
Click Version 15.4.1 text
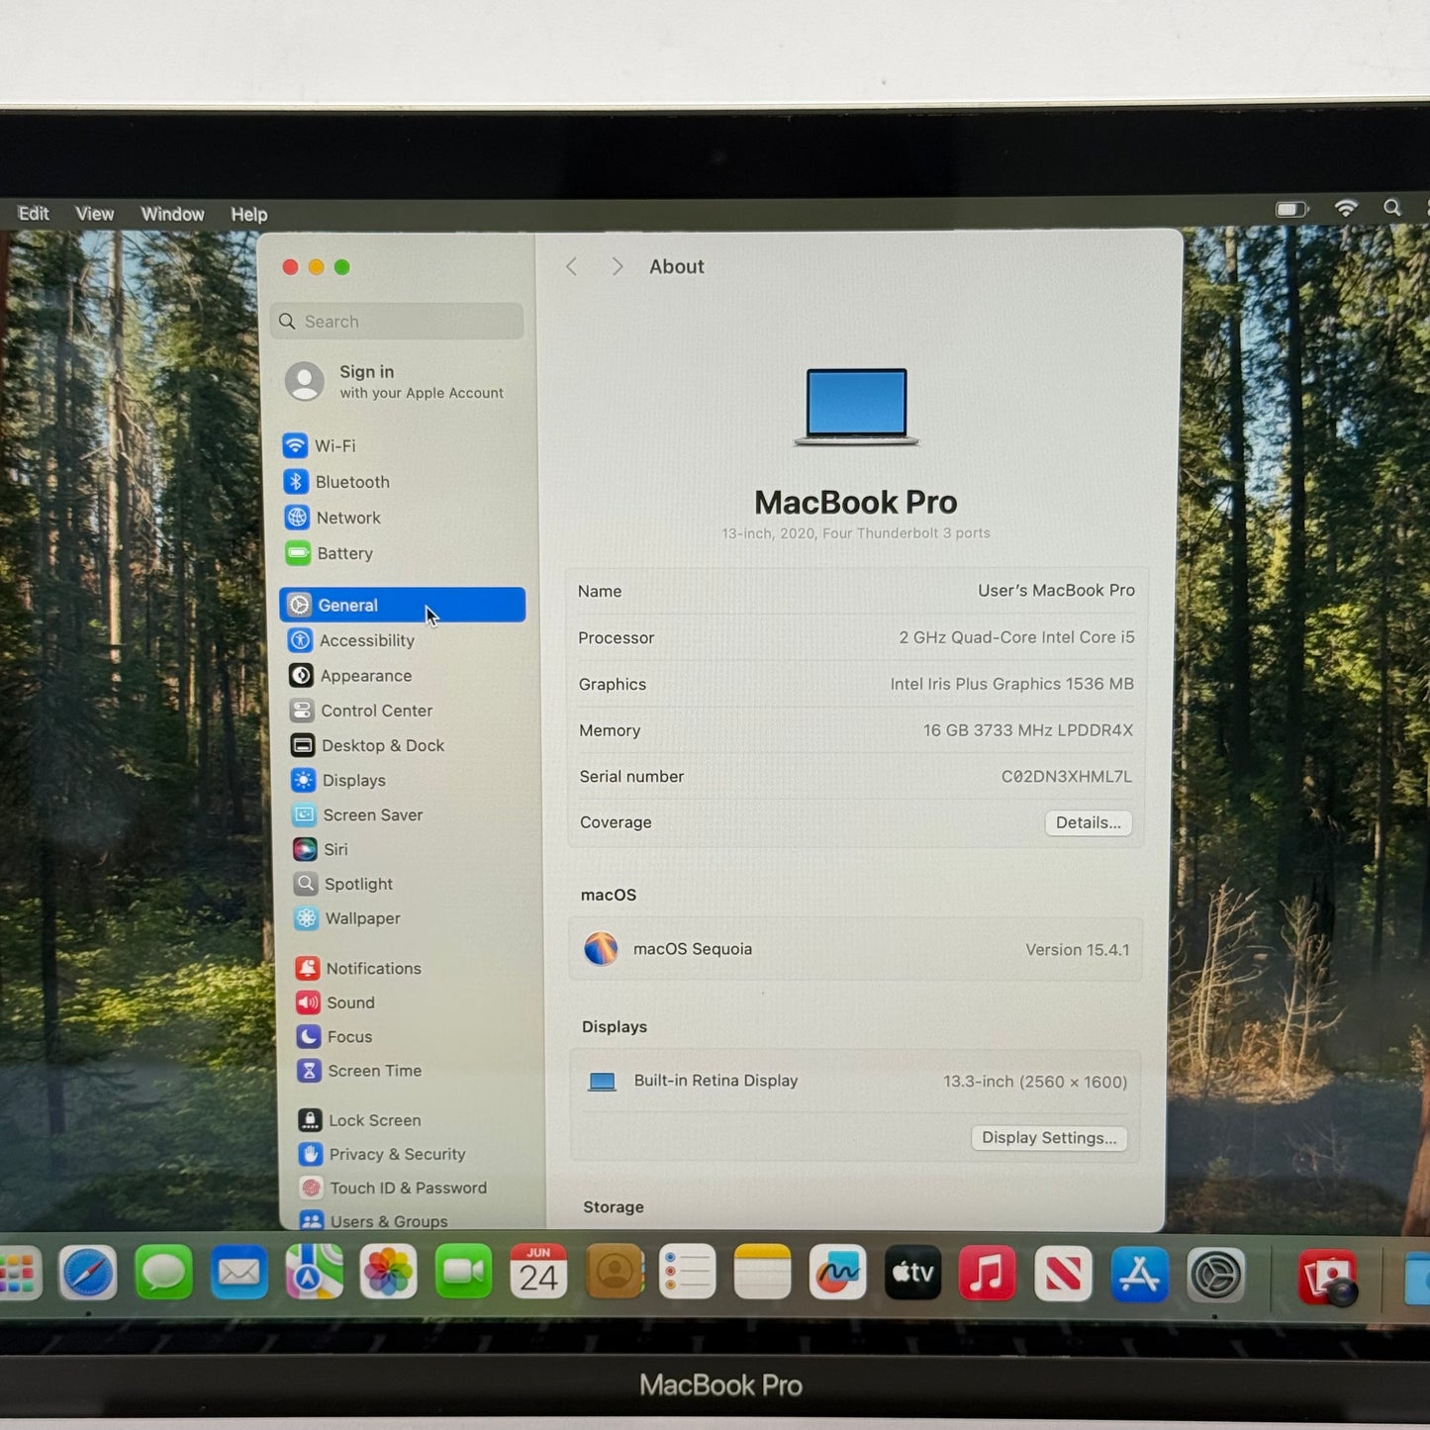1077,950
